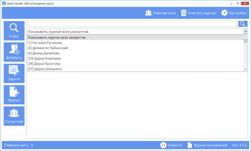Click dropdown list scrollbar down arrow

tap(245, 69)
